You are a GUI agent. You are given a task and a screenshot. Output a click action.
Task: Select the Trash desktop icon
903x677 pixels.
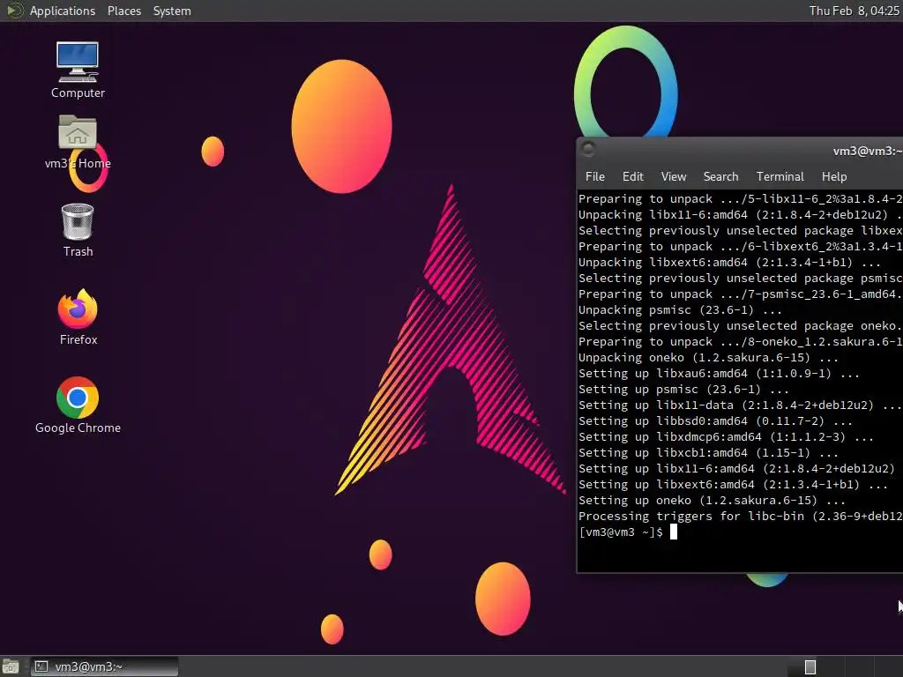pos(78,230)
